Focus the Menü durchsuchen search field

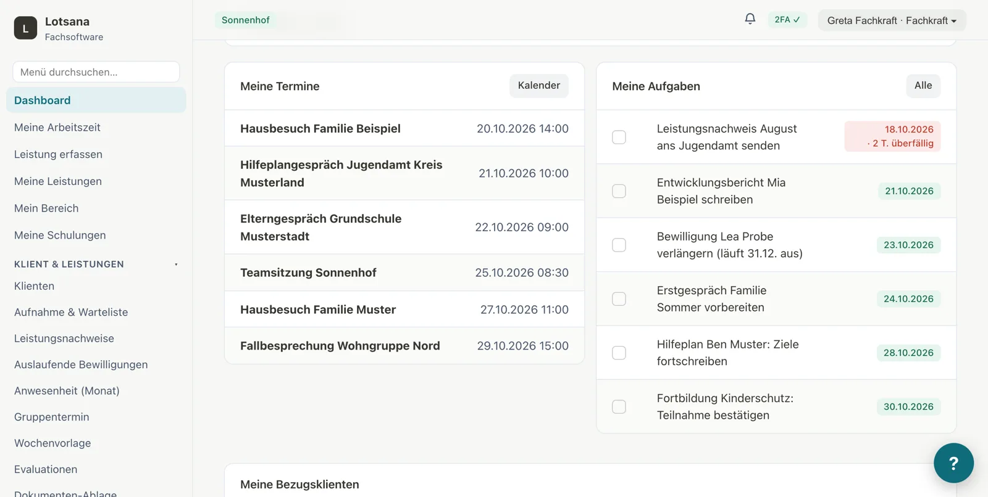tap(96, 72)
